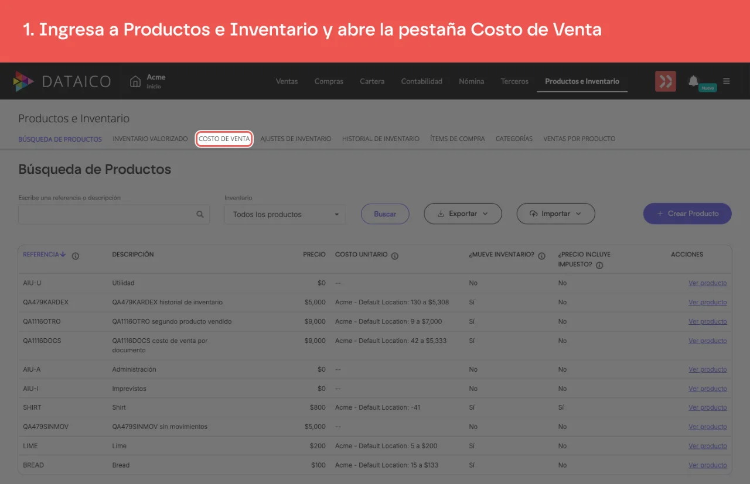Click info icon under ¿Precio incluye impuesto?
This screenshot has width=750, height=484.
599,265
